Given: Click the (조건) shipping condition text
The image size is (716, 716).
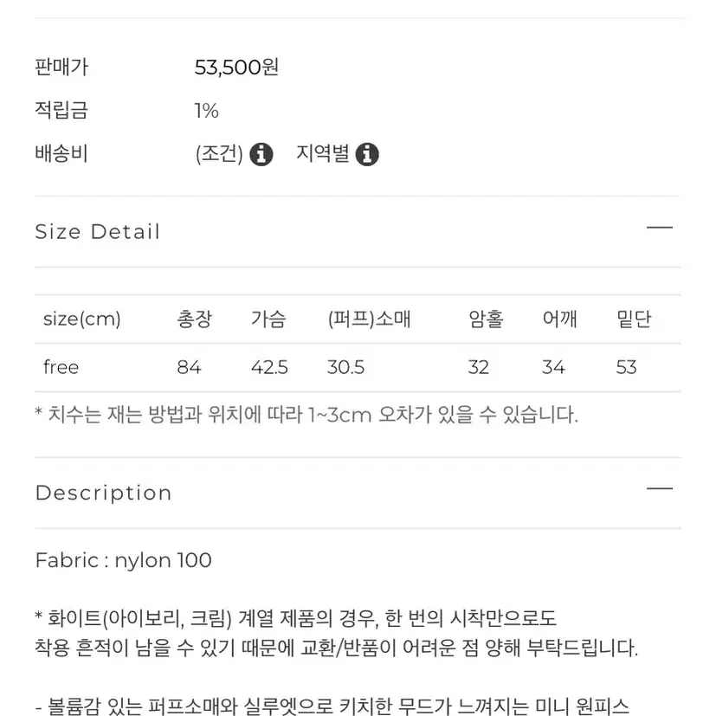Looking at the screenshot, I should [219, 154].
